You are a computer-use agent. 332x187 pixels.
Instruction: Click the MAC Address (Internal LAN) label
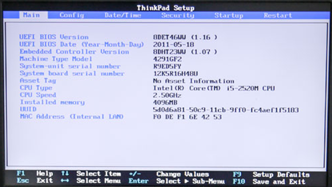[x=71, y=117]
